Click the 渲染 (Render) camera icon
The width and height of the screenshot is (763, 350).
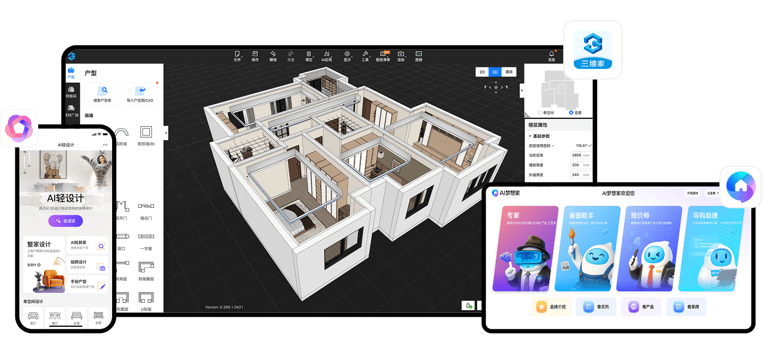tap(401, 56)
